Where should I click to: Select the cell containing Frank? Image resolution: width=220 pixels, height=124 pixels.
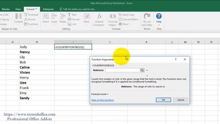pos(37,88)
